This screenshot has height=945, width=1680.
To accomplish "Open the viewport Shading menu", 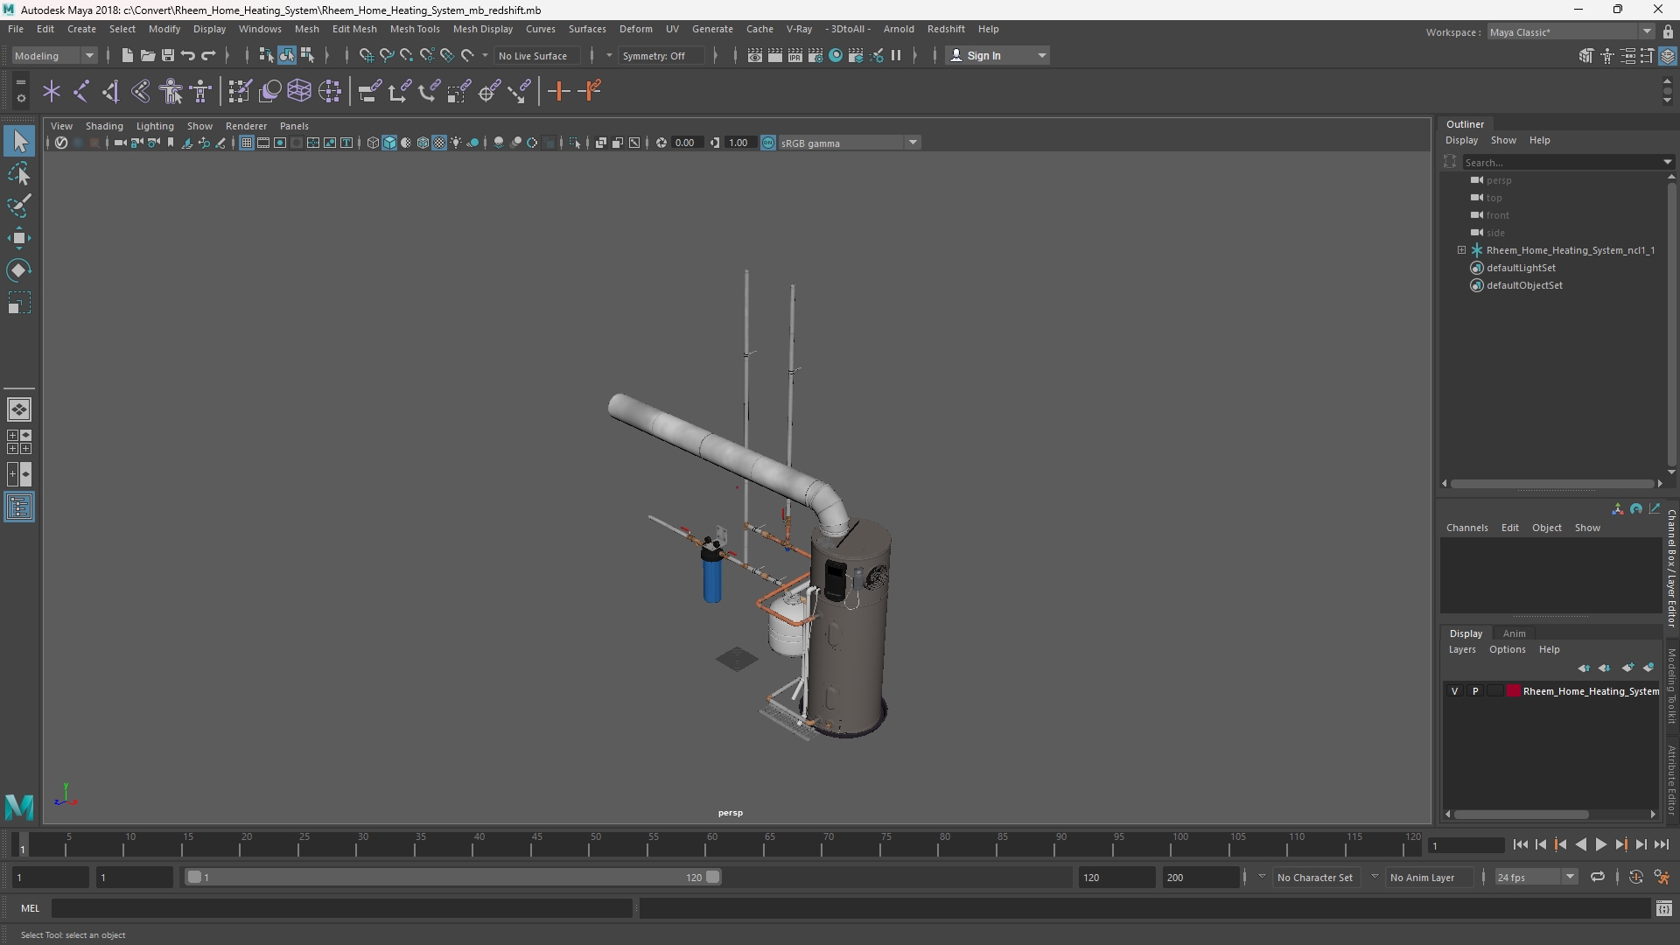I will (x=104, y=126).
